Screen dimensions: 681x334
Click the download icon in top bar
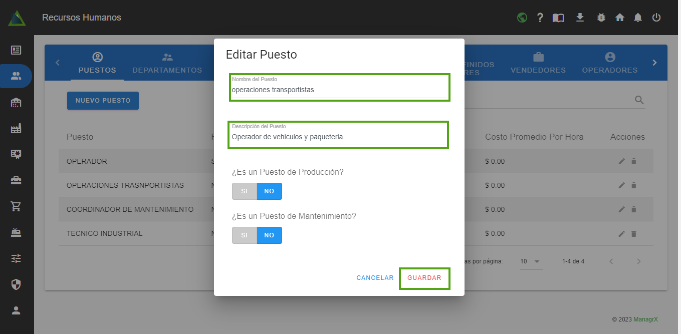[580, 18]
